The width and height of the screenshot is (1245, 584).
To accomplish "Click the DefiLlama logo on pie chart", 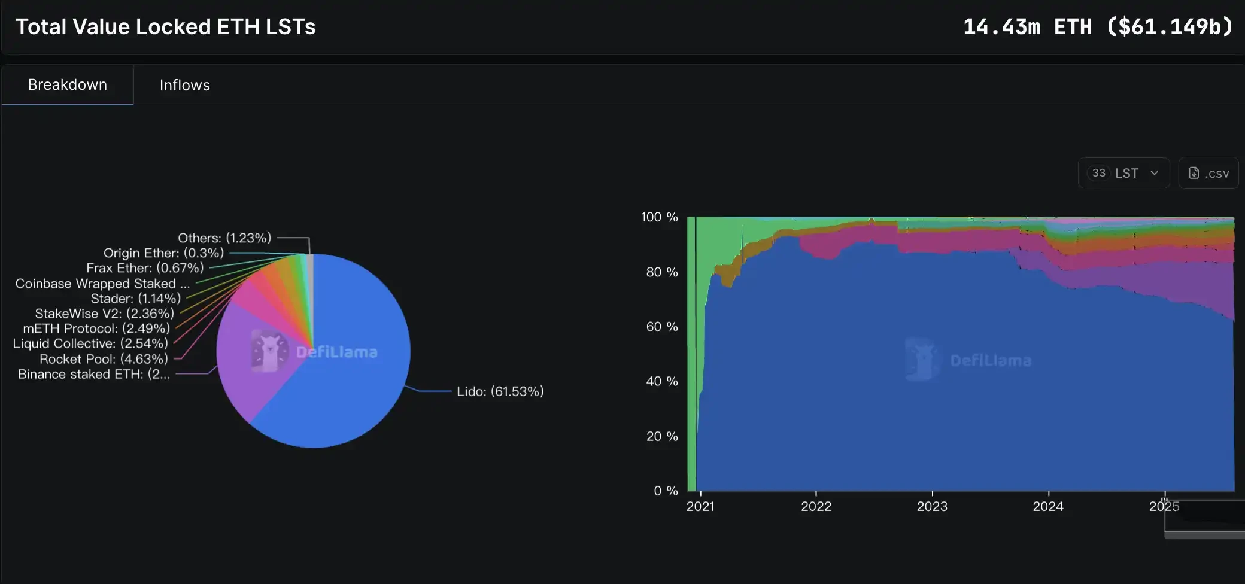I will pos(315,351).
